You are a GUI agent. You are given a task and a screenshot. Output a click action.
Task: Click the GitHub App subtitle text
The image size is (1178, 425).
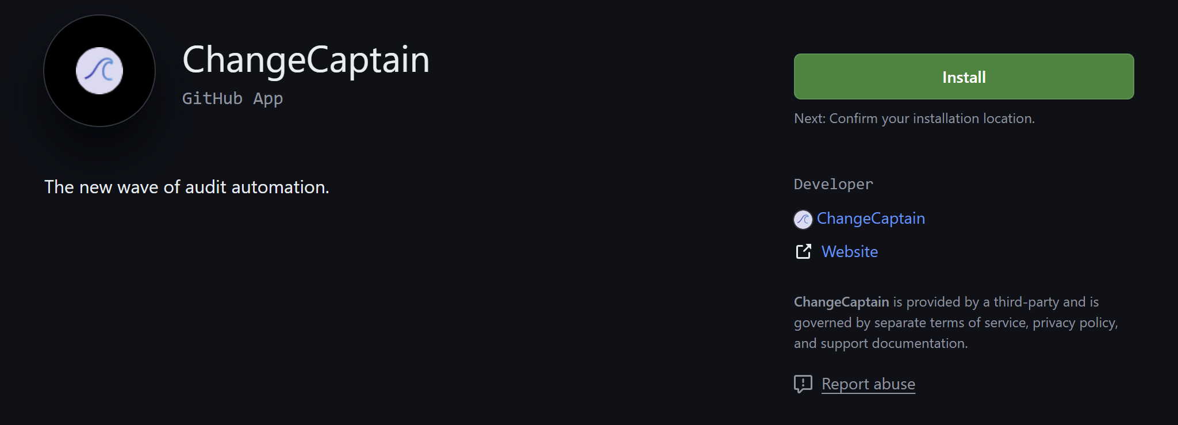click(x=232, y=99)
